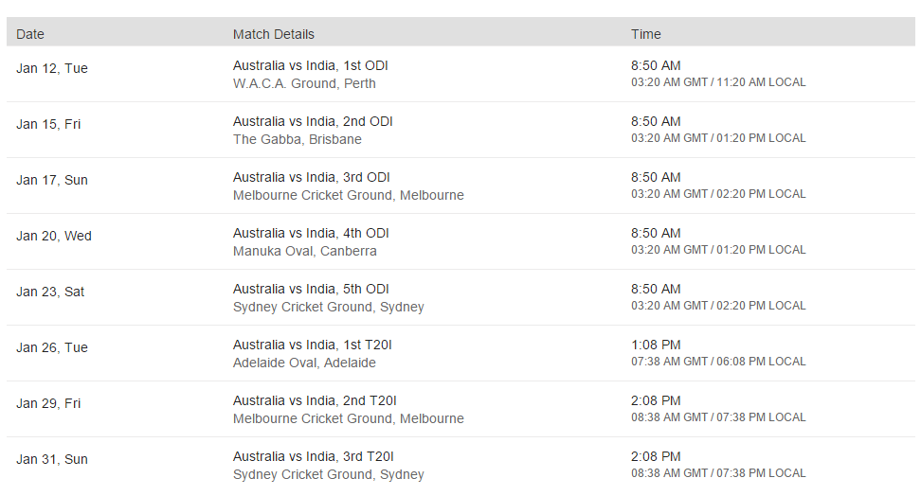The image size is (921, 496).
Task: Select The Gabba, Brisbane venue text
Action: (298, 139)
